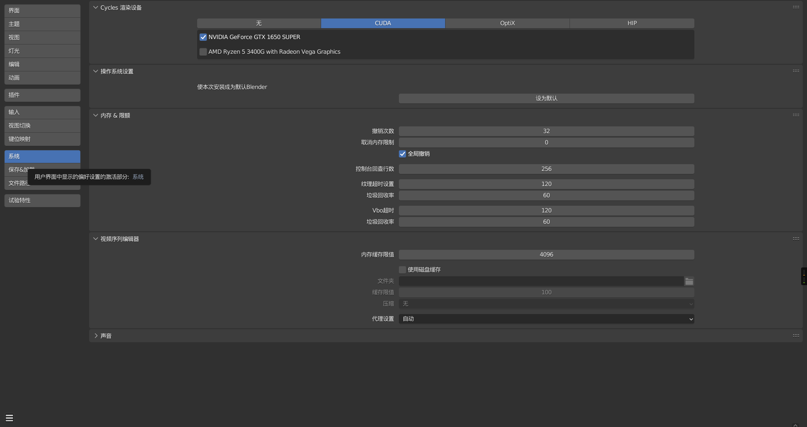Open the 主题 preferences section
The image size is (807, 427).
point(42,24)
